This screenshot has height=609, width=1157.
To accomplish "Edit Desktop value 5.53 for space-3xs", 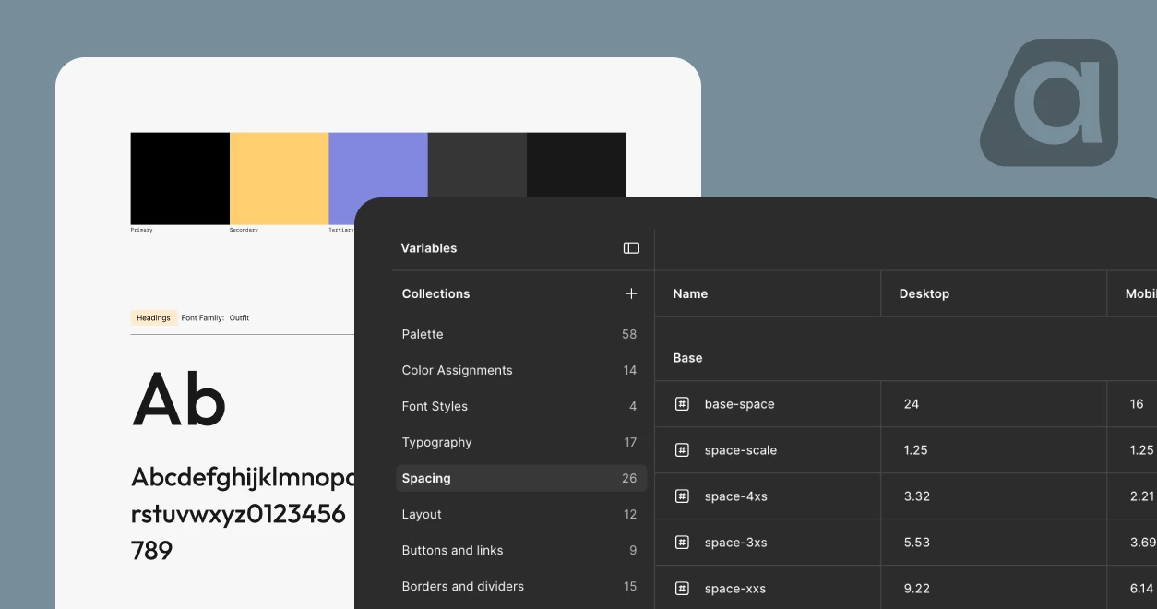I will pos(917,543).
